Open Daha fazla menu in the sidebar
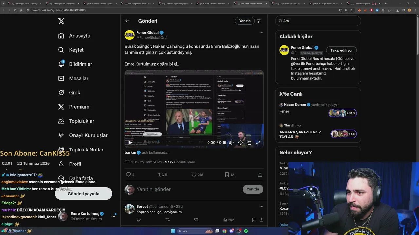The width and height of the screenshot is (419, 235). click(x=75, y=178)
